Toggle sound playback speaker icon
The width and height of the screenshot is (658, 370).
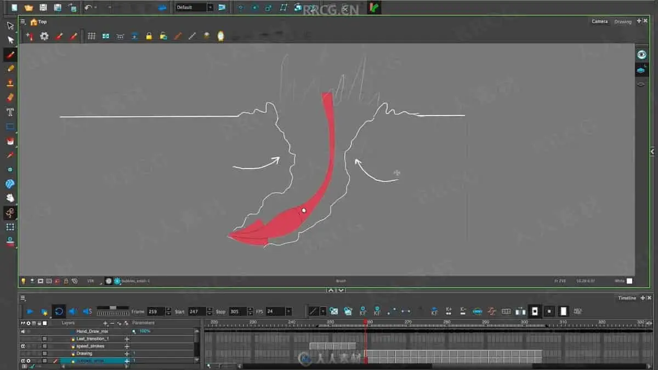pos(73,311)
